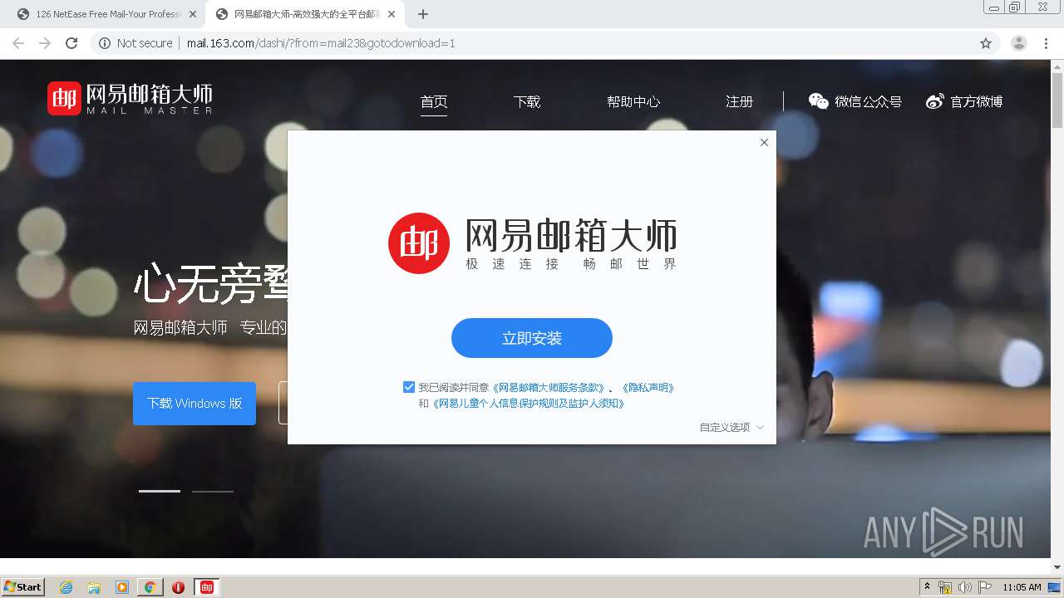Select the second carousel slide indicator
This screenshot has width=1064, height=598.
[213, 491]
